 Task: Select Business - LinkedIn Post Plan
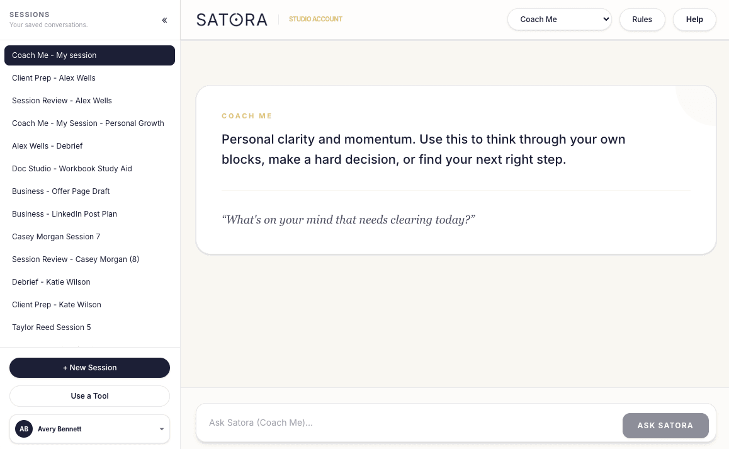pos(64,214)
